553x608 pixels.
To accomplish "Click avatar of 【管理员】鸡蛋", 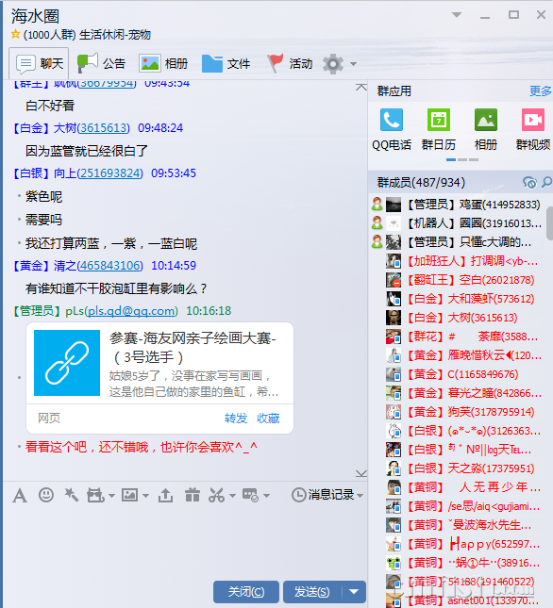I will pos(394,205).
